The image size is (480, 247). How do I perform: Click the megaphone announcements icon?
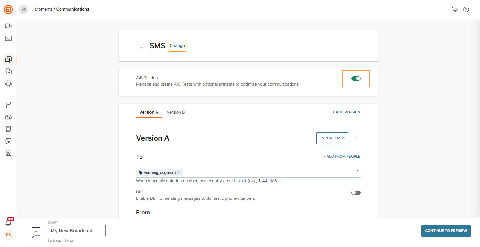454,10
